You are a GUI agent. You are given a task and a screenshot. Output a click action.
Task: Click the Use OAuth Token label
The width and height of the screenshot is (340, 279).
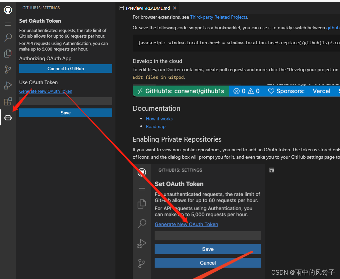pyautogui.click(x=38, y=82)
